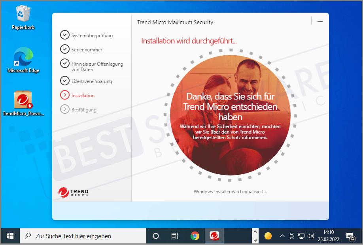This screenshot has width=363, height=245.
Task: Click the Seriennummer completed step icon
Action: point(65,49)
